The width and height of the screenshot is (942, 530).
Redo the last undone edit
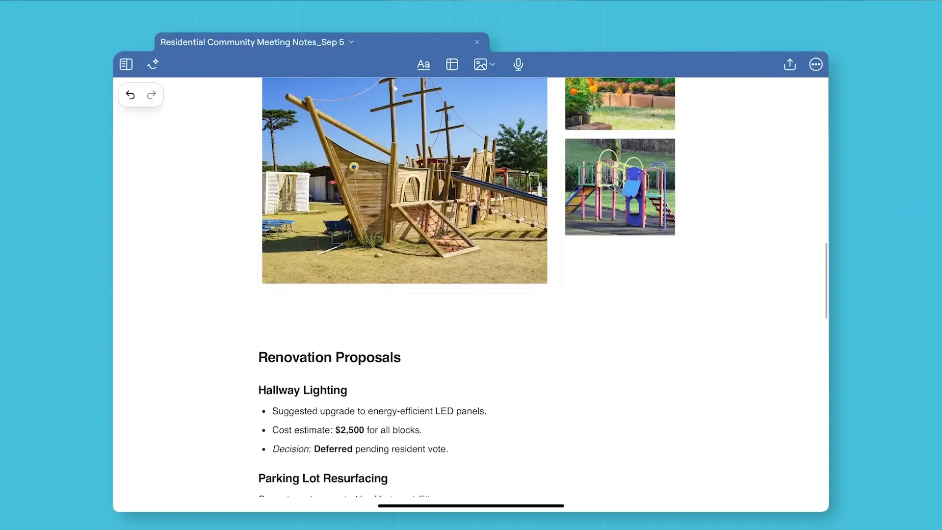152,95
